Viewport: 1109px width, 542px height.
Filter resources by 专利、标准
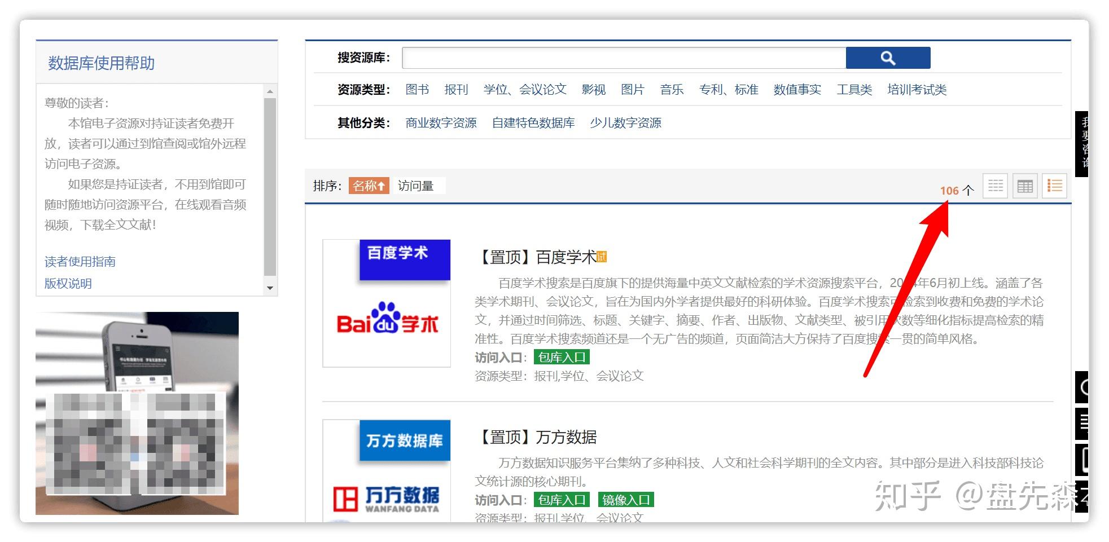(729, 90)
